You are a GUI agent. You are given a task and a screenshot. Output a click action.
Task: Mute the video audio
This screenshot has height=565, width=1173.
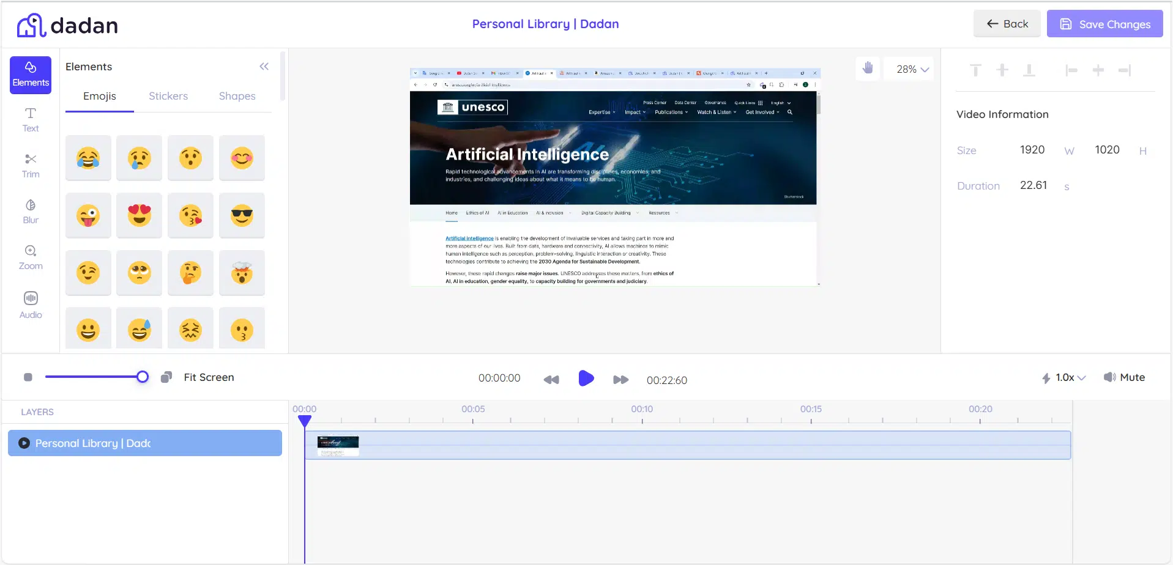click(x=1125, y=377)
